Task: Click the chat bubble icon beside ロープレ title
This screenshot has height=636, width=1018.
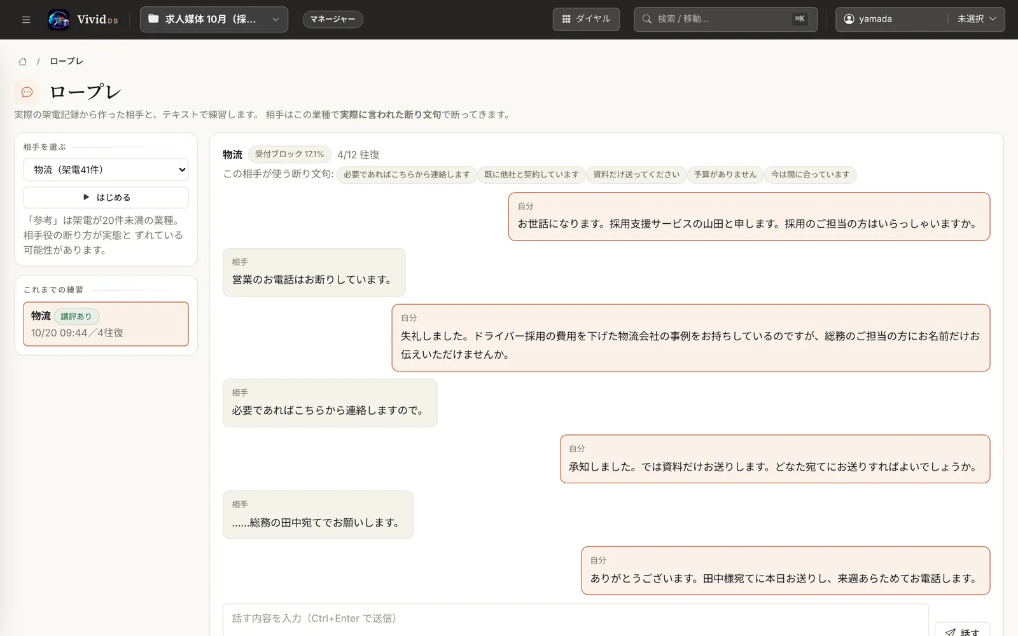Action: pos(27,92)
